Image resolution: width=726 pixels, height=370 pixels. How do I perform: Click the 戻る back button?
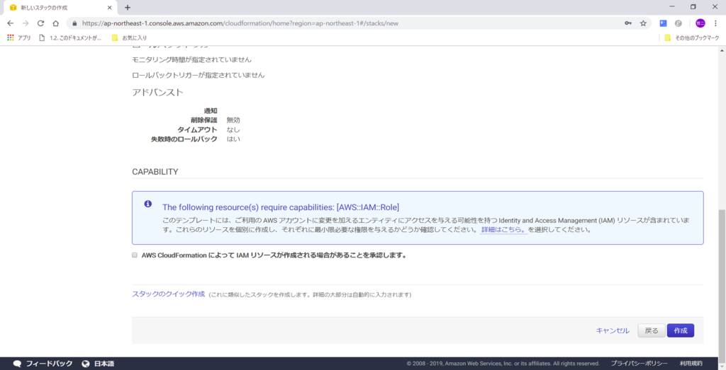652,331
